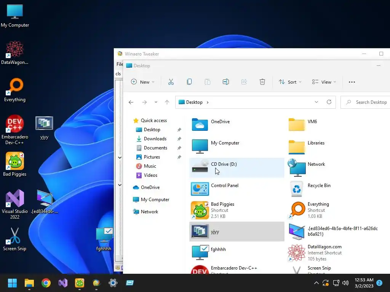390x292 pixels.
Task: Click the Cut scissors icon in Explorer toolbar
Action: pyautogui.click(x=171, y=82)
